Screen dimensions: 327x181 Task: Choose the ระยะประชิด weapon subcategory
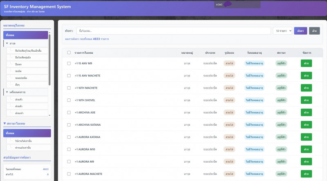(21, 78)
